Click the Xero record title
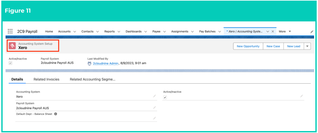The width and height of the screenshot is (318, 133). pyautogui.click(x=23, y=48)
